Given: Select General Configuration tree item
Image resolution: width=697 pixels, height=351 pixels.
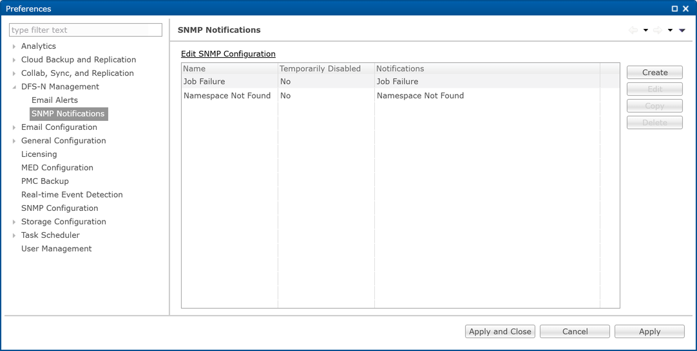Looking at the screenshot, I should coord(64,141).
